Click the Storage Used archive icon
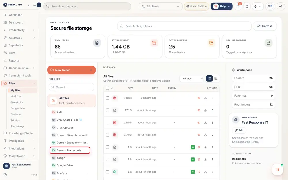 click(154, 43)
